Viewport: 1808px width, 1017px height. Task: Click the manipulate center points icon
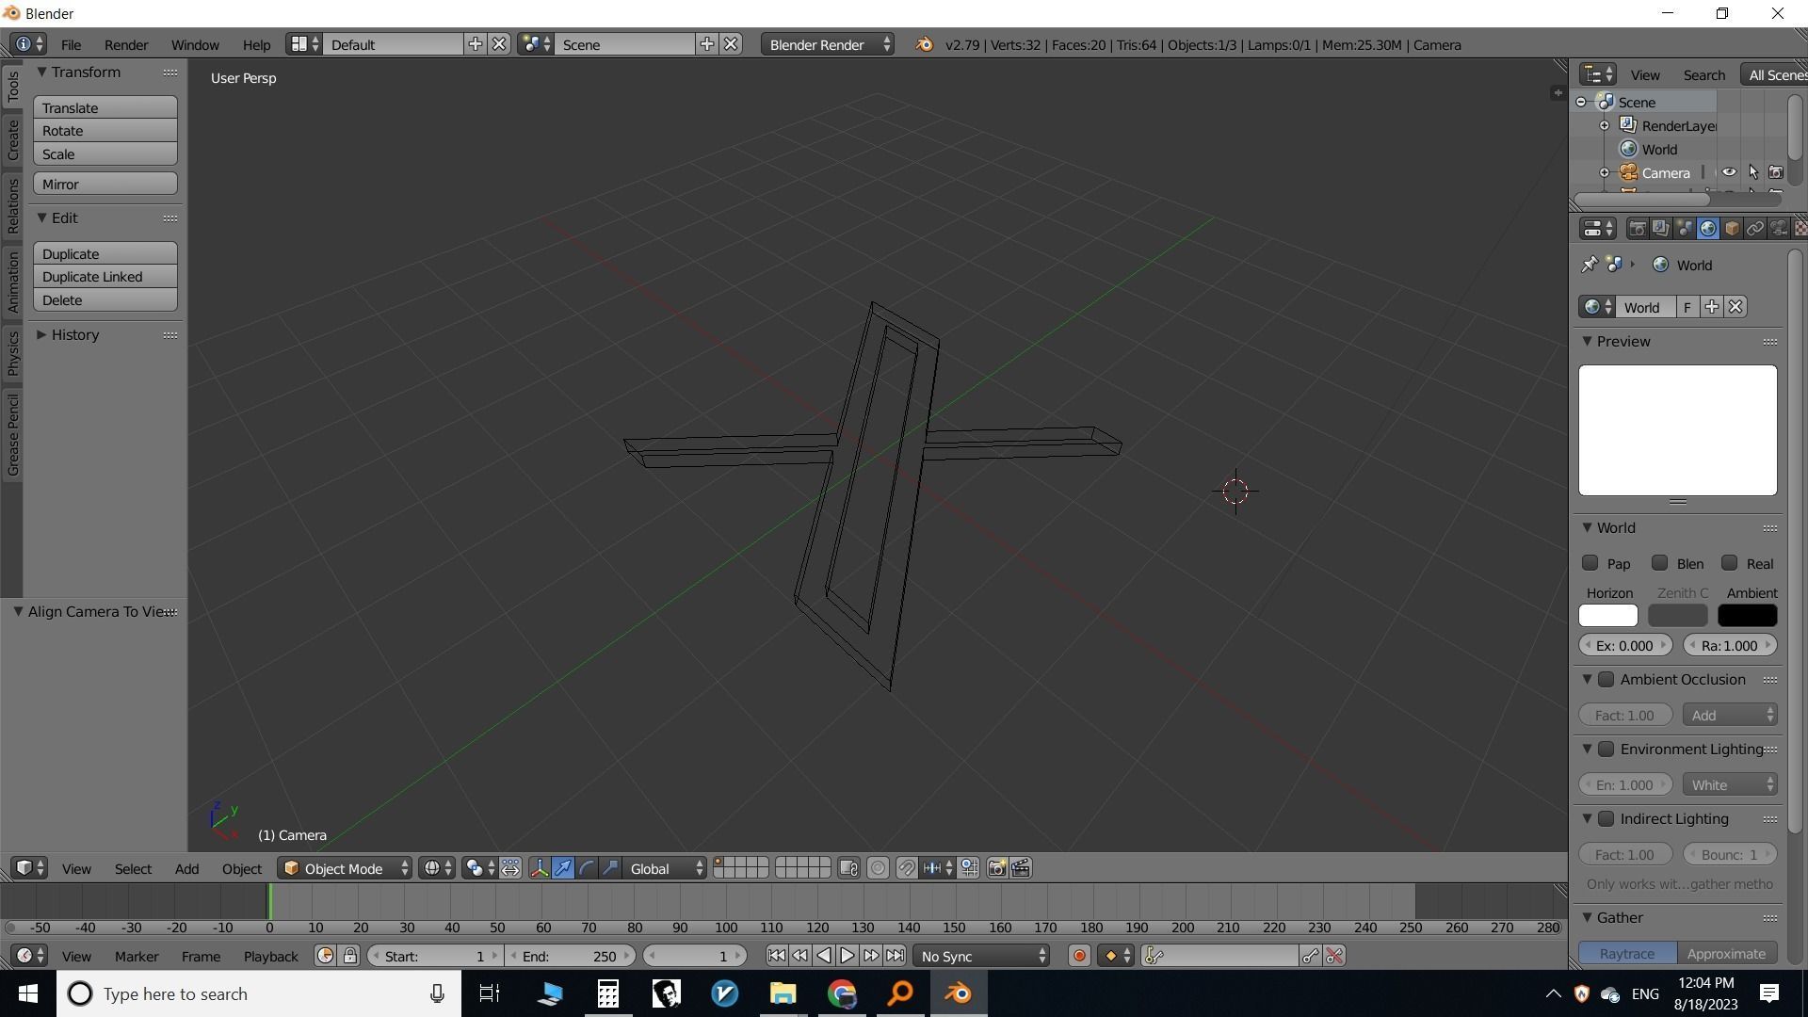coord(510,868)
